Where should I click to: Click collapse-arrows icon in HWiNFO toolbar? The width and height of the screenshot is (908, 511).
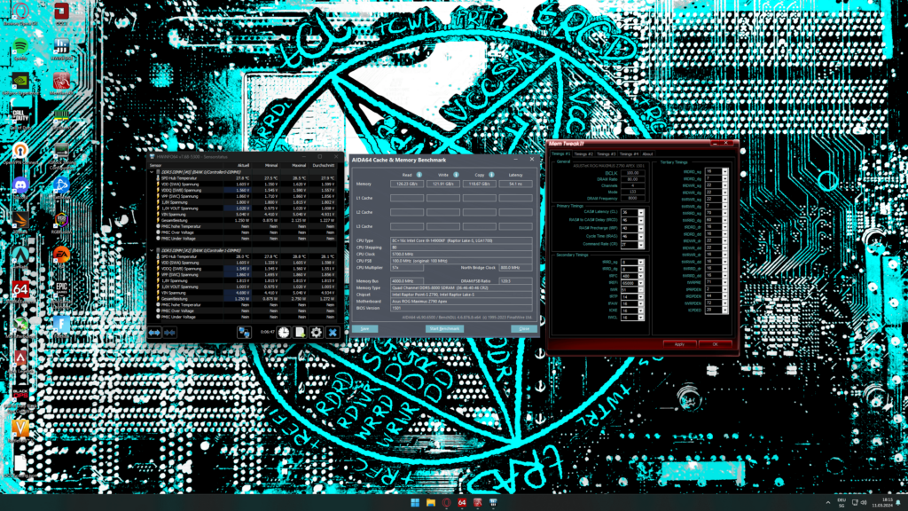tap(169, 333)
